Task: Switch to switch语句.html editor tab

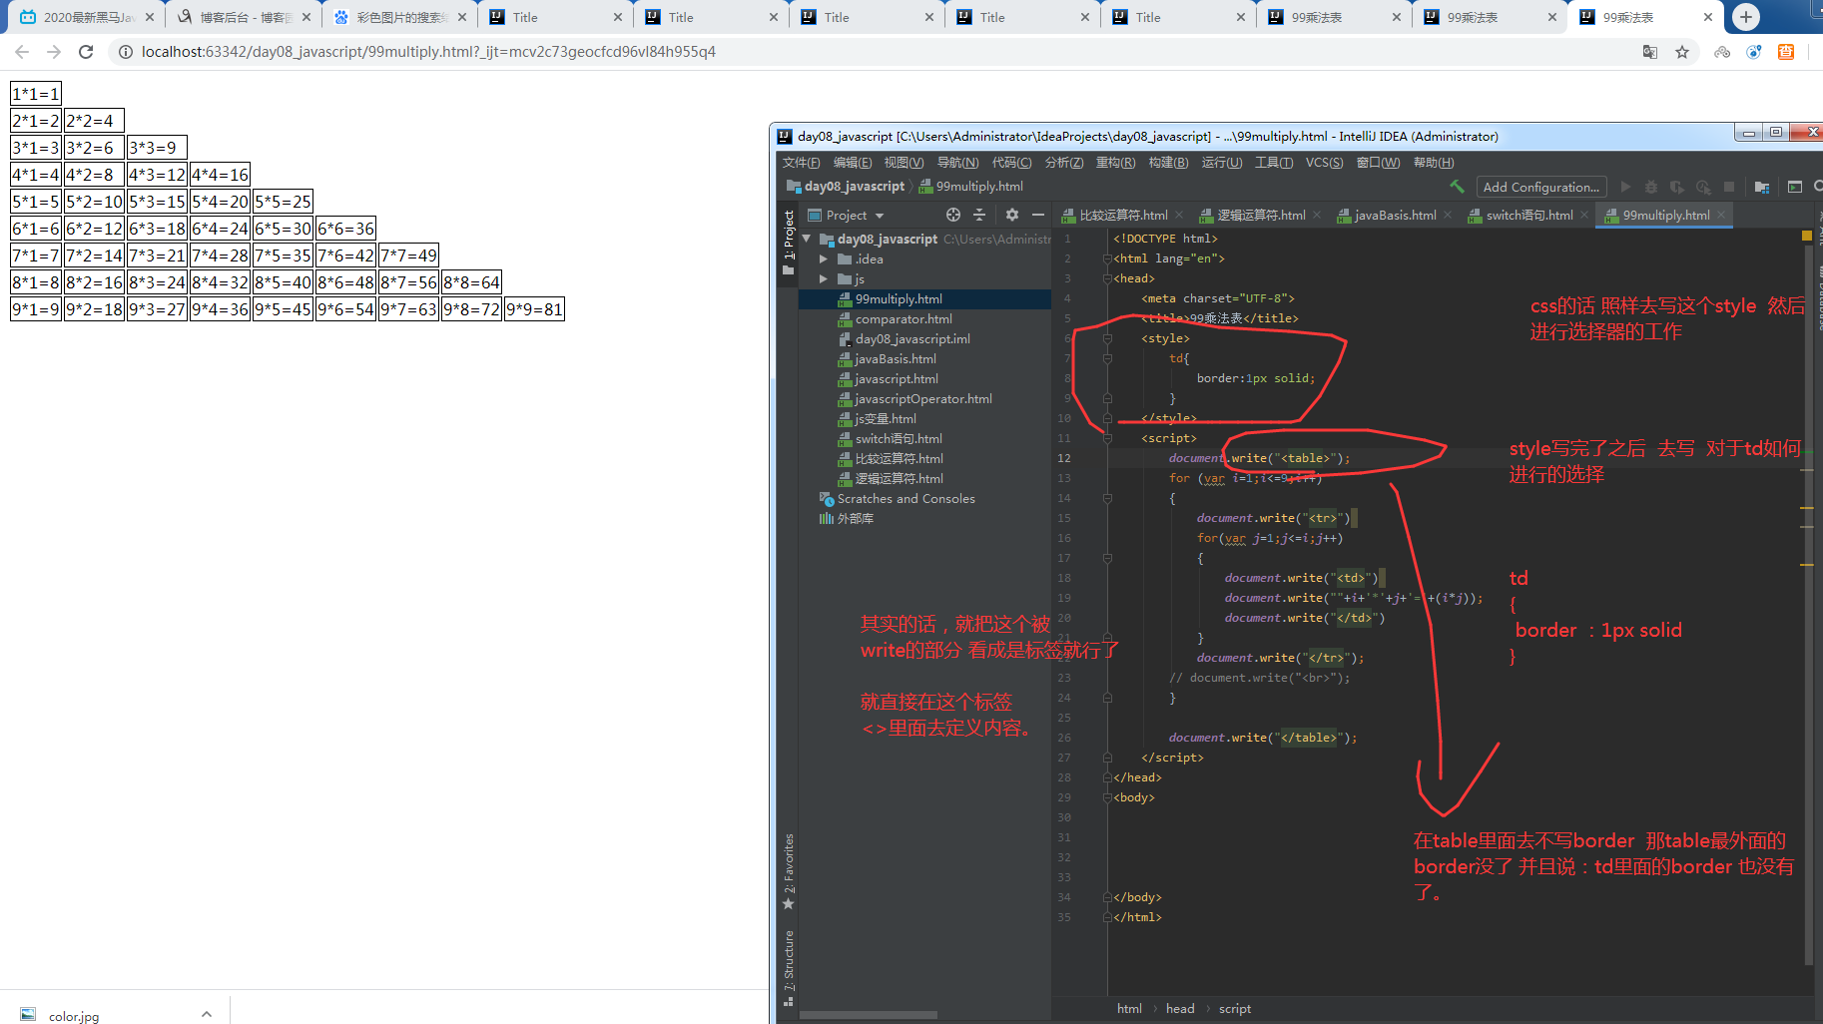Action: click(1528, 215)
